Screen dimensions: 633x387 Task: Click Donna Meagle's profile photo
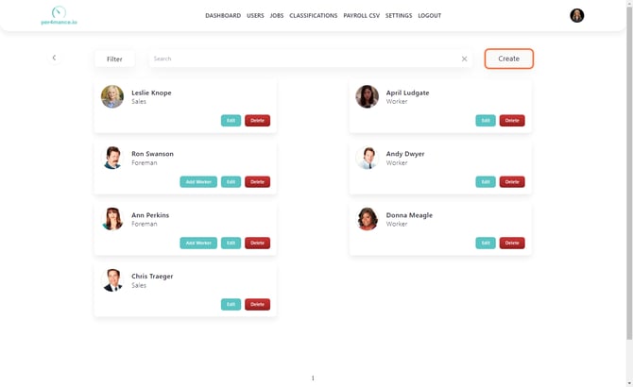tap(367, 219)
